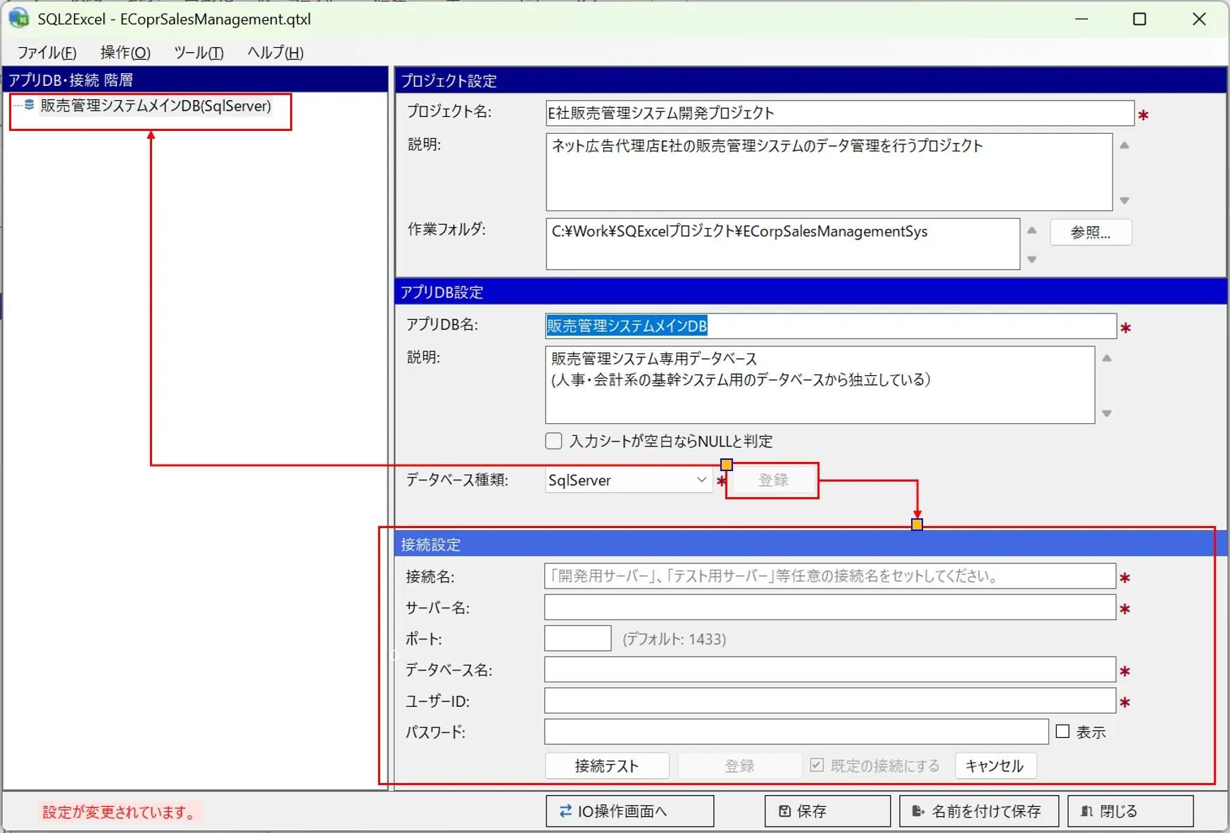The image size is (1230, 833).
Task: Click the swap icon on IO操作画面へ button
Action: [565, 811]
